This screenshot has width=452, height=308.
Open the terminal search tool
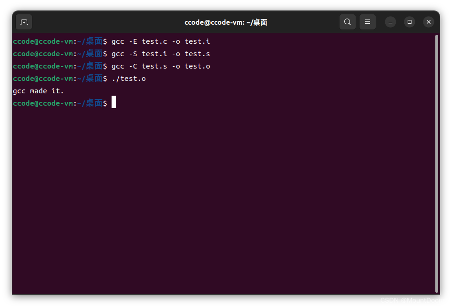click(348, 22)
